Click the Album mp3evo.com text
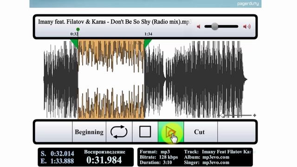297x167 pixels. click(x=207, y=157)
